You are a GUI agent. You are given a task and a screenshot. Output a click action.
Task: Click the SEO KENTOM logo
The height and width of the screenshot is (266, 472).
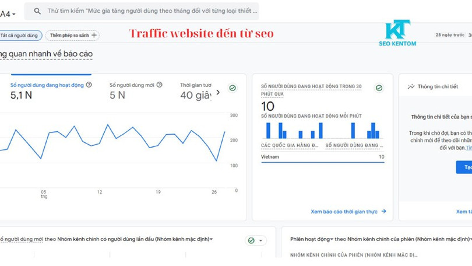click(397, 33)
